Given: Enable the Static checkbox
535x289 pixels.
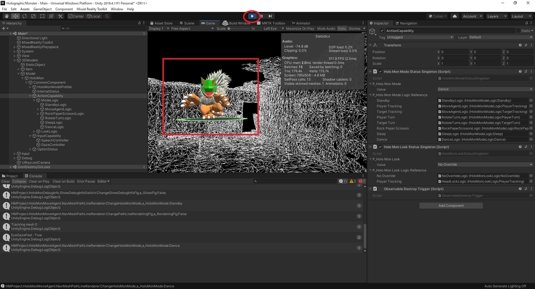Looking at the screenshot, I should click(x=519, y=31).
